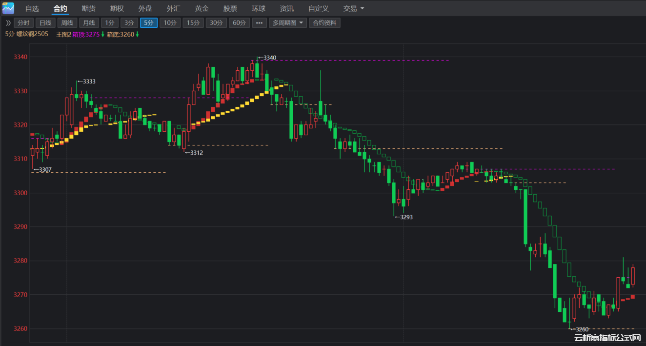
Task: Select the 合约 tab
Action: (61, 8)
